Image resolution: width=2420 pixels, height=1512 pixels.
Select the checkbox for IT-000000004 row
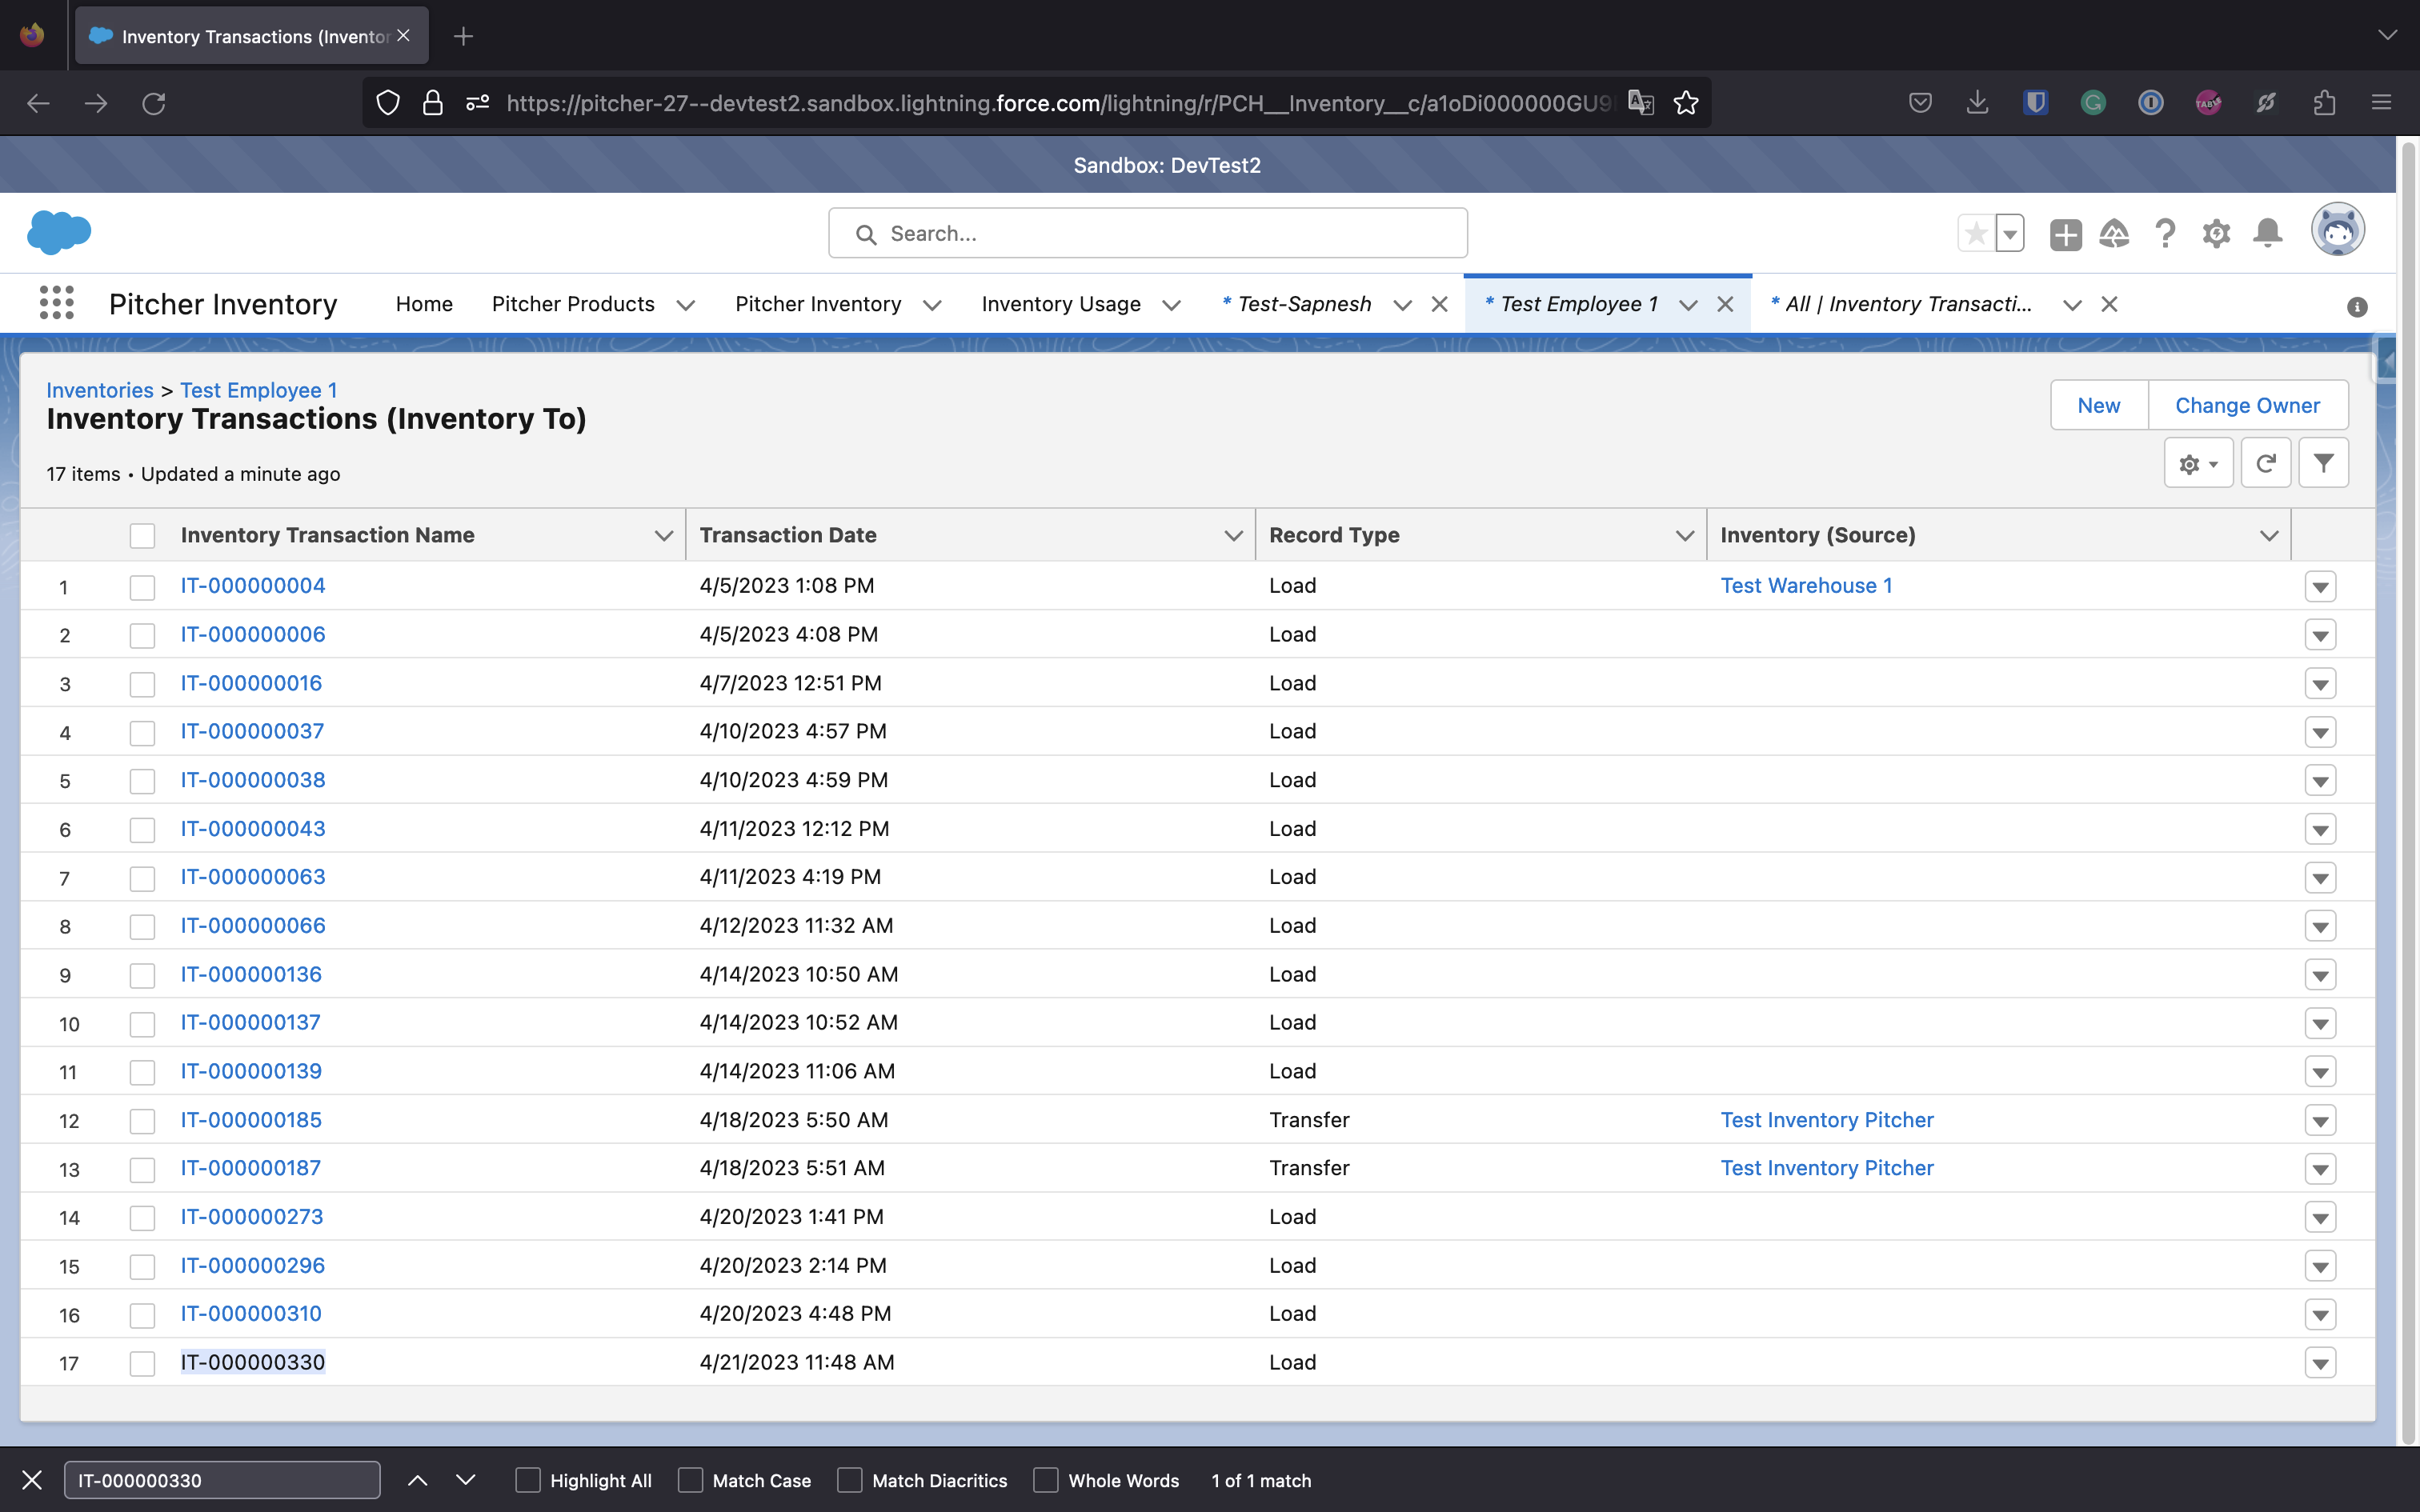pyautogui.click(x=142, y=587)
